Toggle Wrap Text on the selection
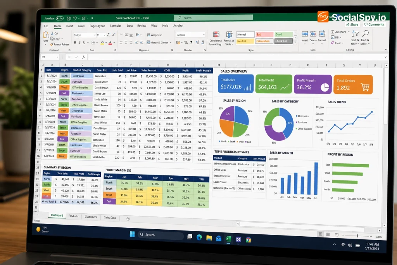This screenshot has height=265, width=397. point(154,35)
